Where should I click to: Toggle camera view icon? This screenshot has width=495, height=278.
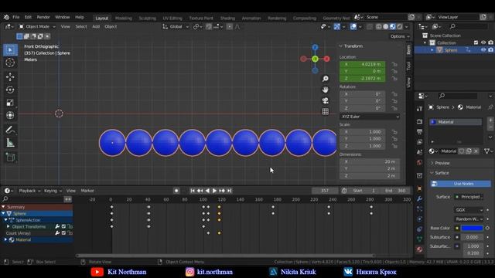(x=325, y=100)
